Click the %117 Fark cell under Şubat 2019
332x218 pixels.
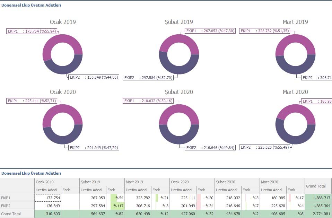(115, 206)
